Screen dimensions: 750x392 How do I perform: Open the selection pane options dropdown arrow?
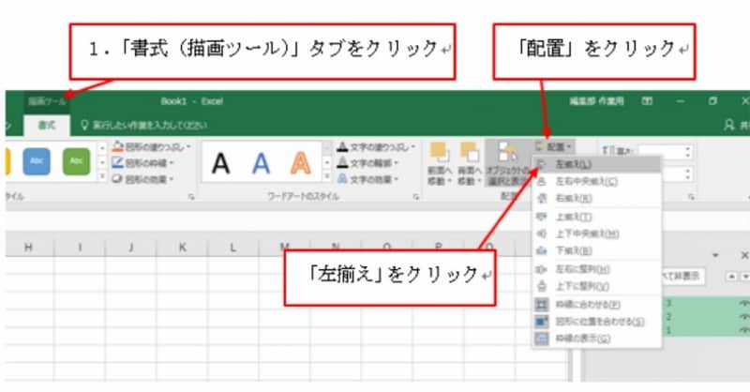(x=715, y=256)
